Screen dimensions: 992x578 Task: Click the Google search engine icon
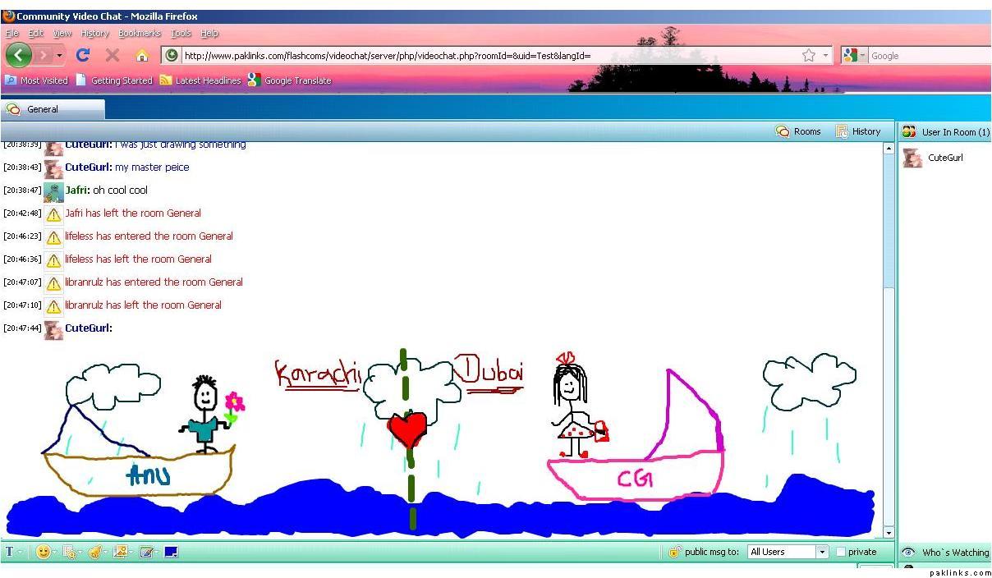pyautogui.click(x=850, y=55)
